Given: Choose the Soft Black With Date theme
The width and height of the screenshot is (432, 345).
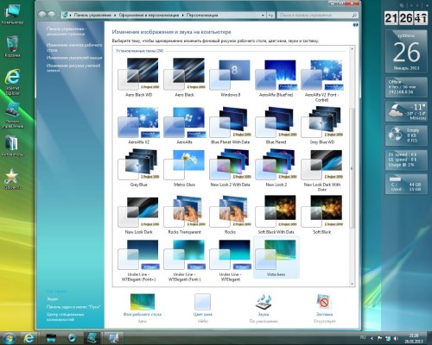Looking at the screenshot, I should (276, 215).
